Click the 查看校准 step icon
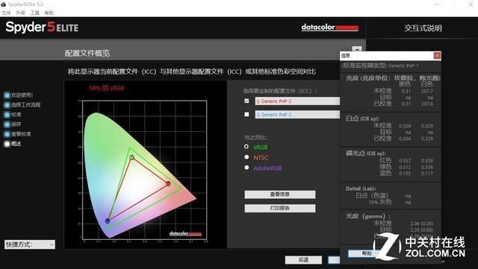This screenshot has width=478, height=269. coord(7,134)
